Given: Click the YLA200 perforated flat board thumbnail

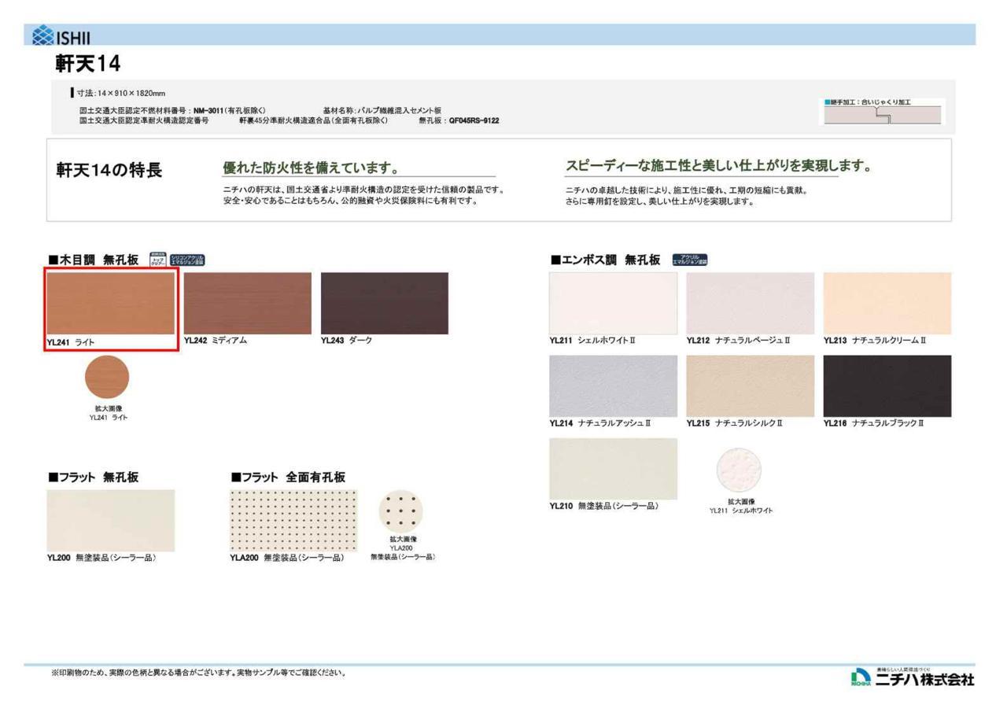Looking at the screenshot, I should tap(293, 521).
